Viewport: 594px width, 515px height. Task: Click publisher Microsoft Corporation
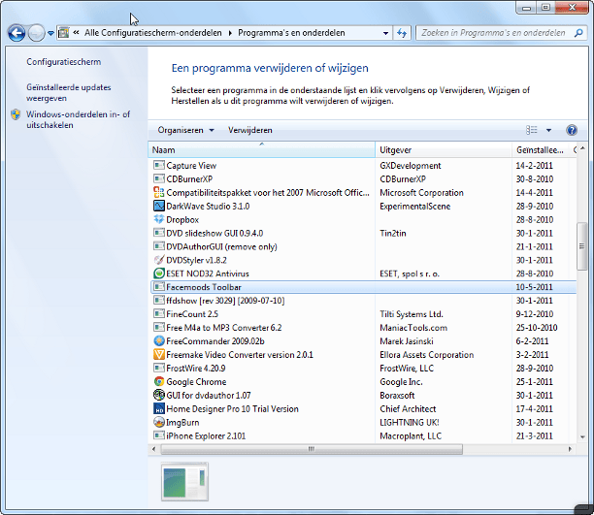point(421,192)
